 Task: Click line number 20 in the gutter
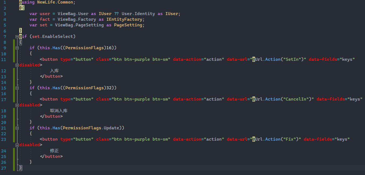pyautogui.click(x=3, y=122)
